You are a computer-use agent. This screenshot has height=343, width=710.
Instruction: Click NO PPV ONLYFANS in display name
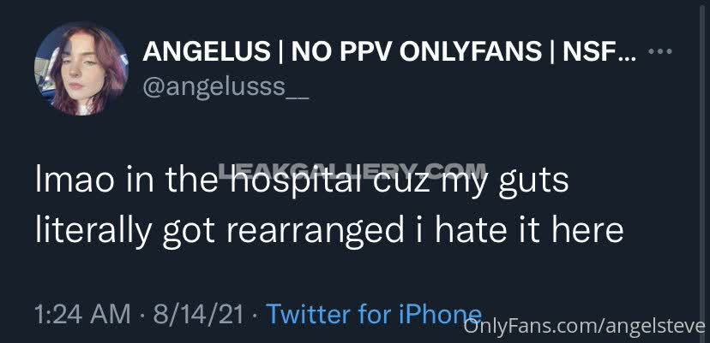click(x=417, y=52)
